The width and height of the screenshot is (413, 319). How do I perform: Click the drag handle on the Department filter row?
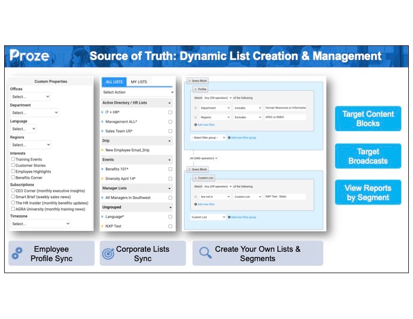196,108
